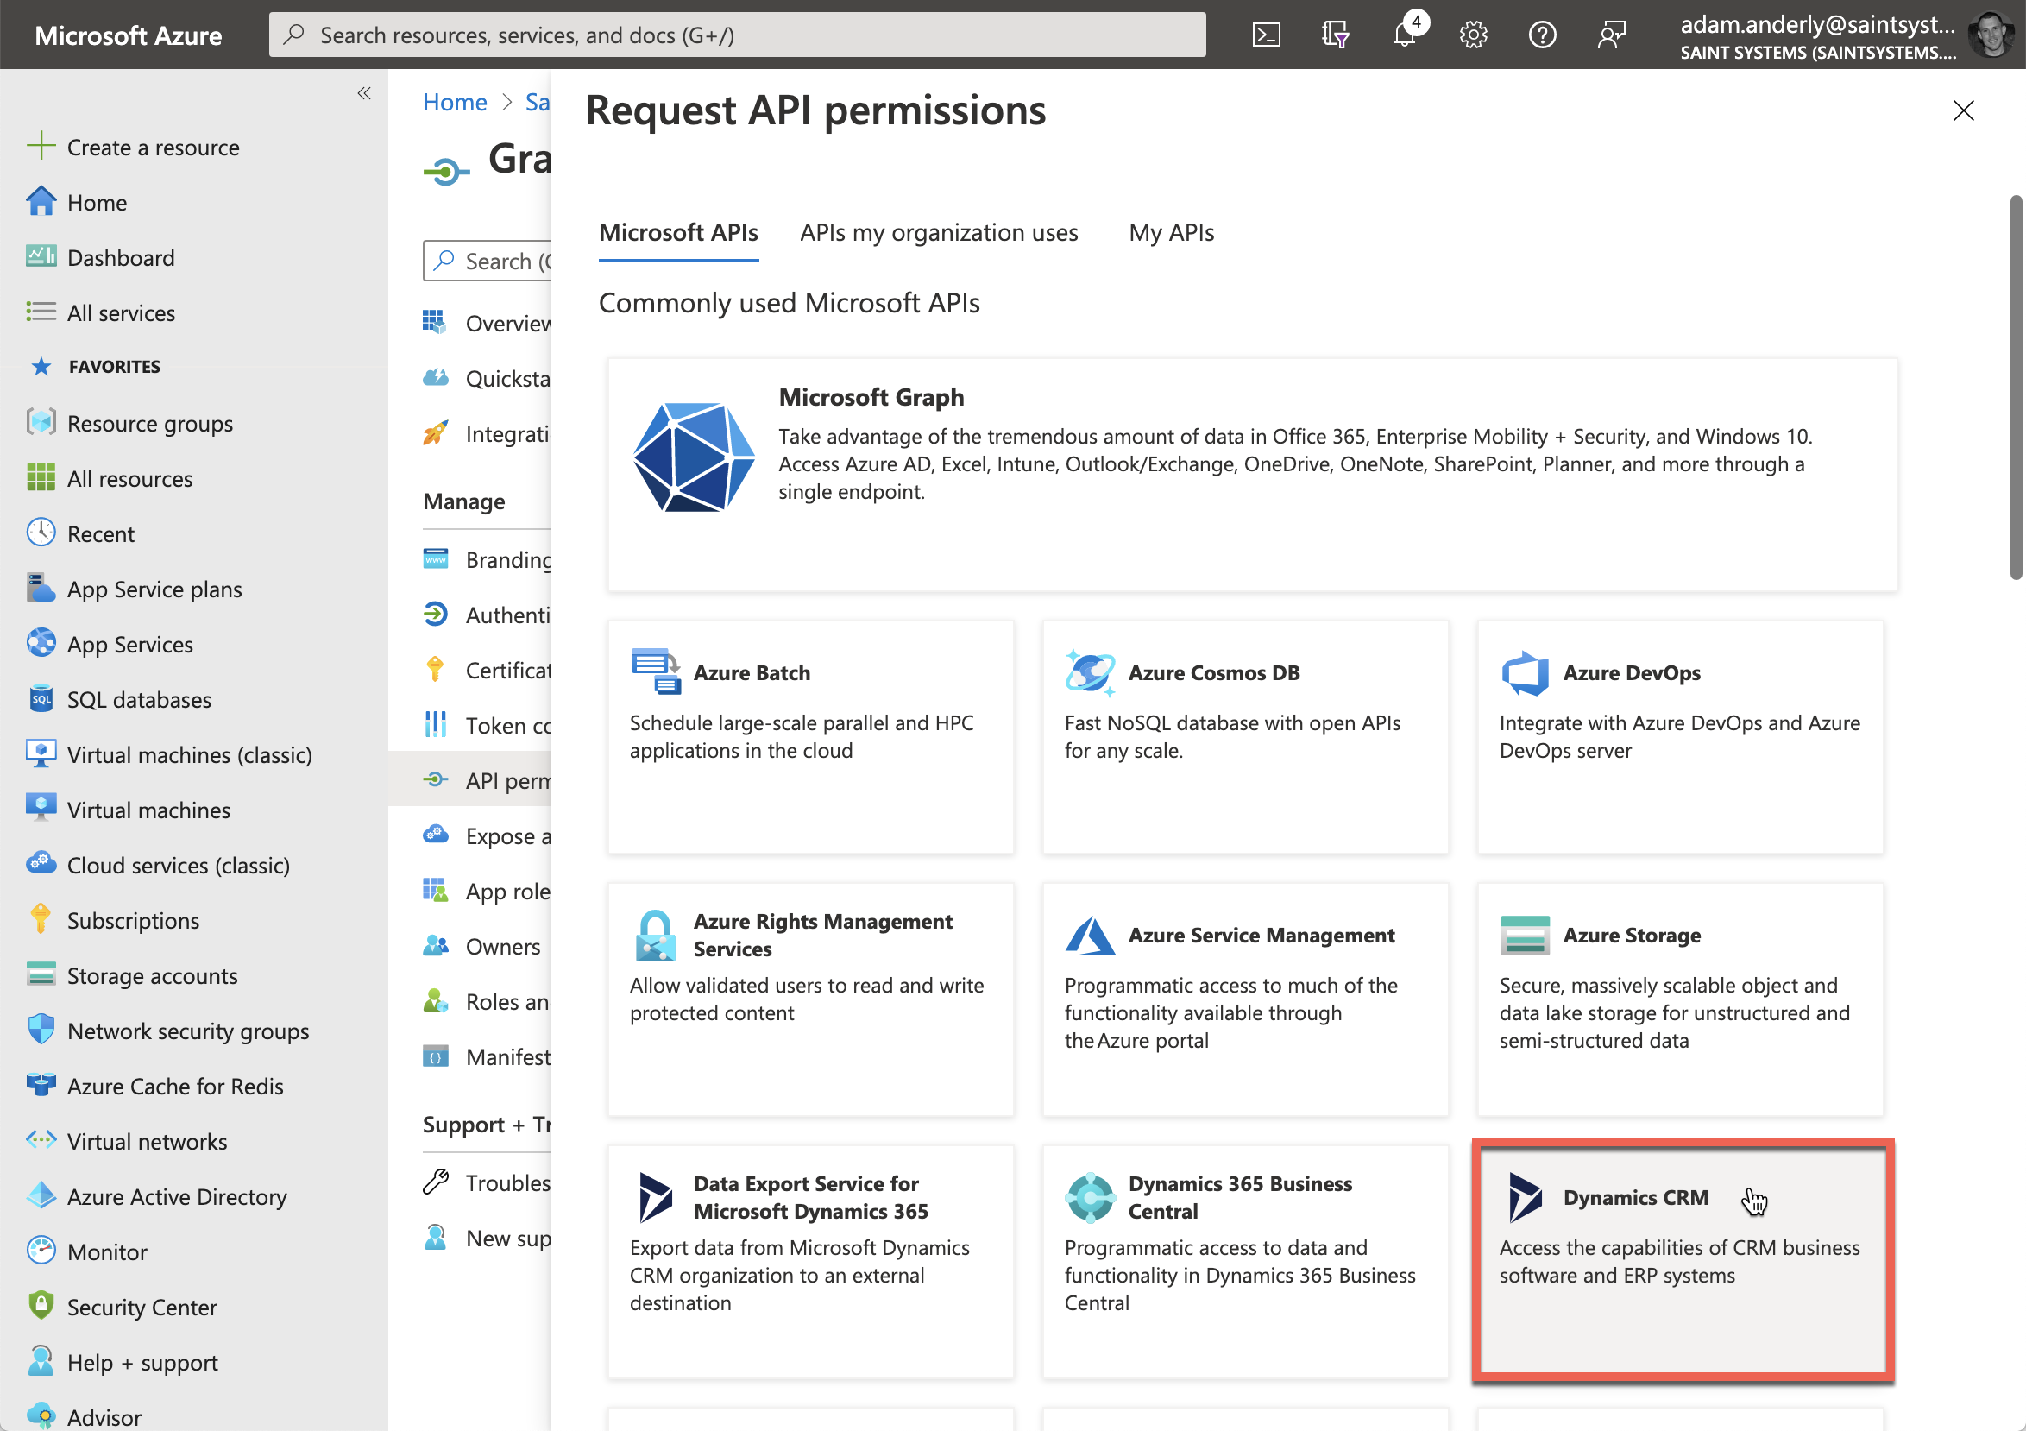Open the Manifest menu item
Viewport: 2026px width, 1431px height.
(x=488, y=1056)
